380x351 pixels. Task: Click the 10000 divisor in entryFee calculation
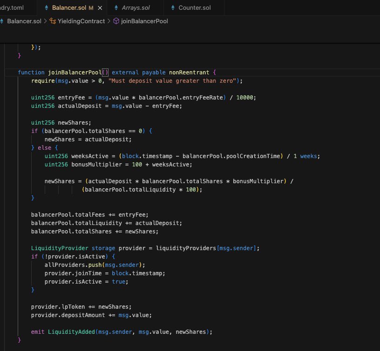(244, 98)
